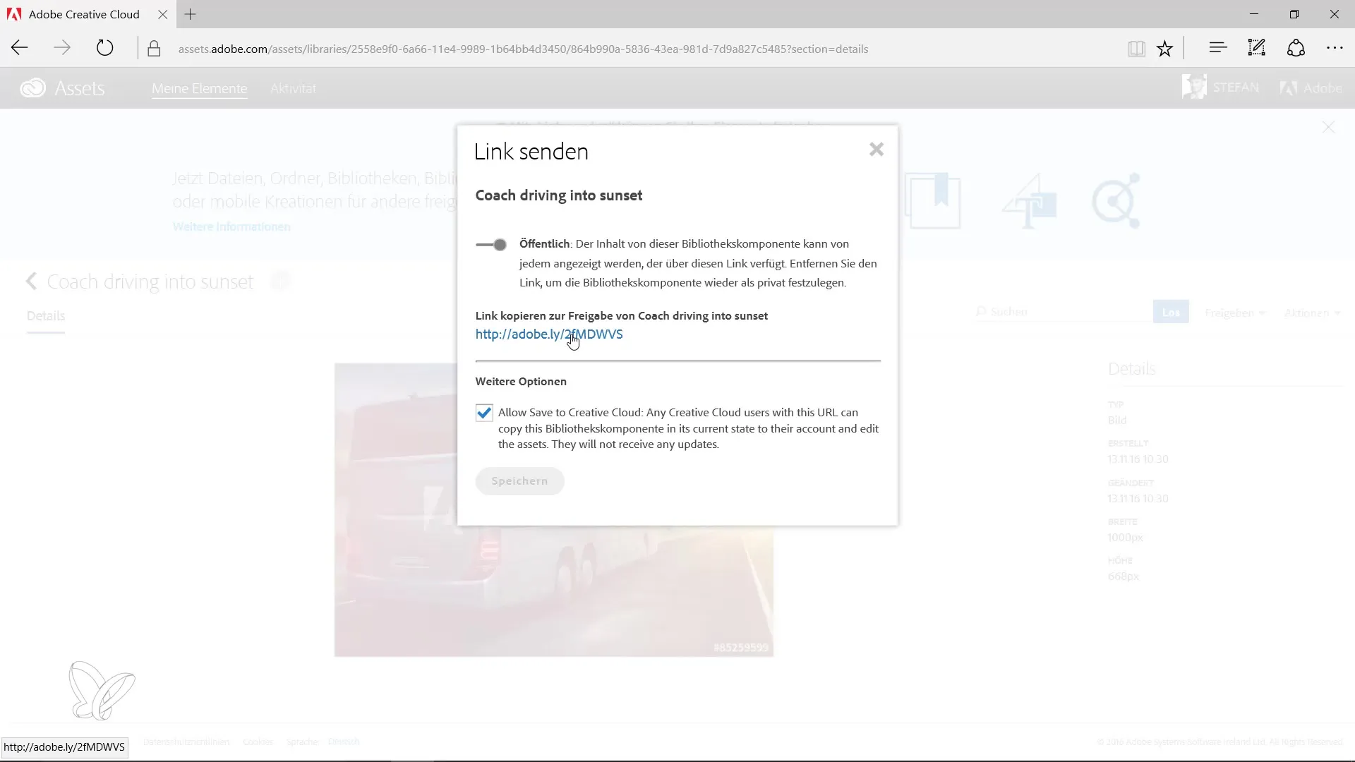Uncheck Allow Save to Creative Cloud
The width and height of the screenshot is (1355, 762).
tap(484, 413)
